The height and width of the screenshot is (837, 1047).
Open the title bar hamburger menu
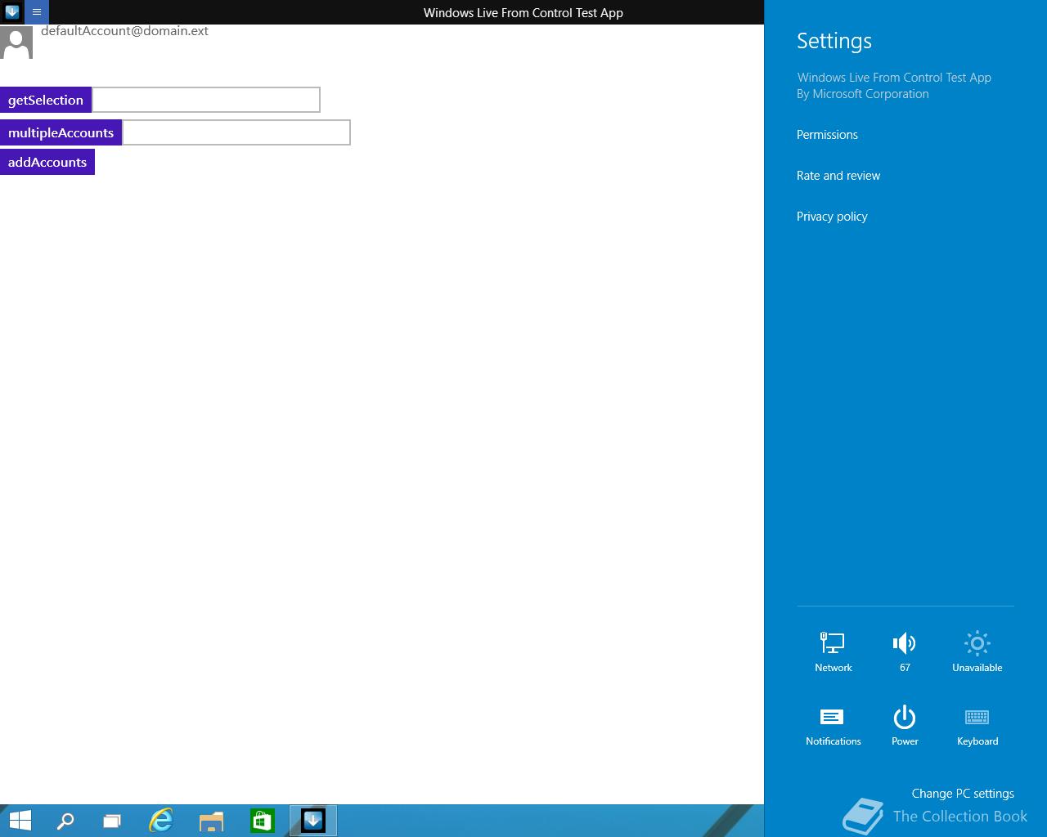(37, 12)
